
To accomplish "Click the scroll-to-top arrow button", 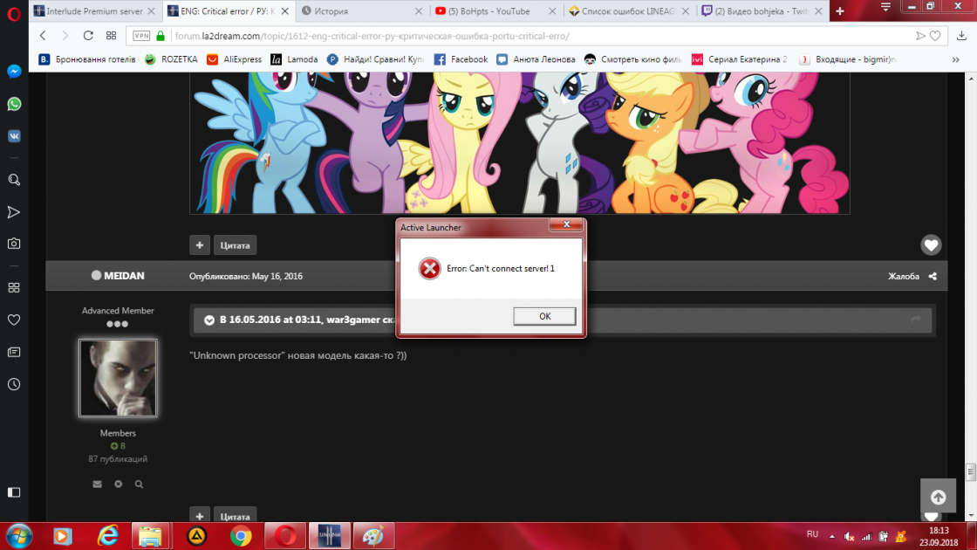I will tap(938, 497).
